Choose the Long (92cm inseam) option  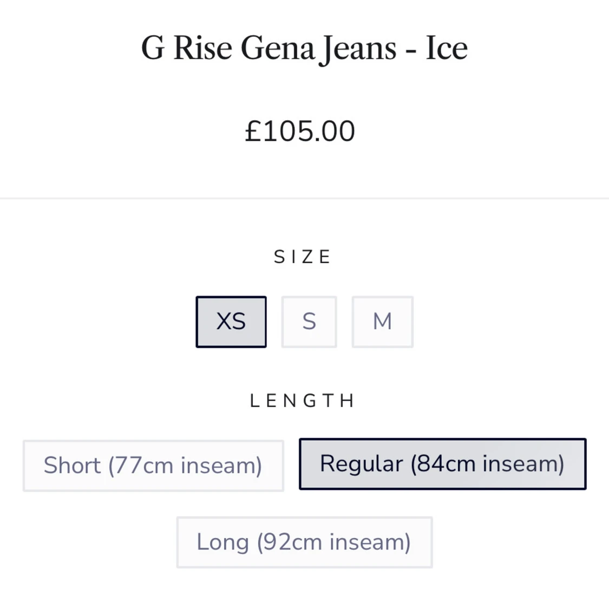tap(304, 542)
